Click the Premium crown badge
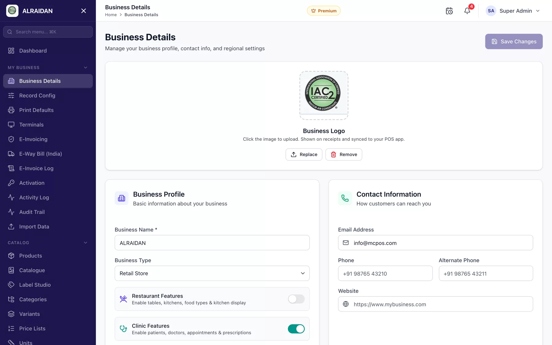This screenshot has width=552, height=345. [324, 11]
